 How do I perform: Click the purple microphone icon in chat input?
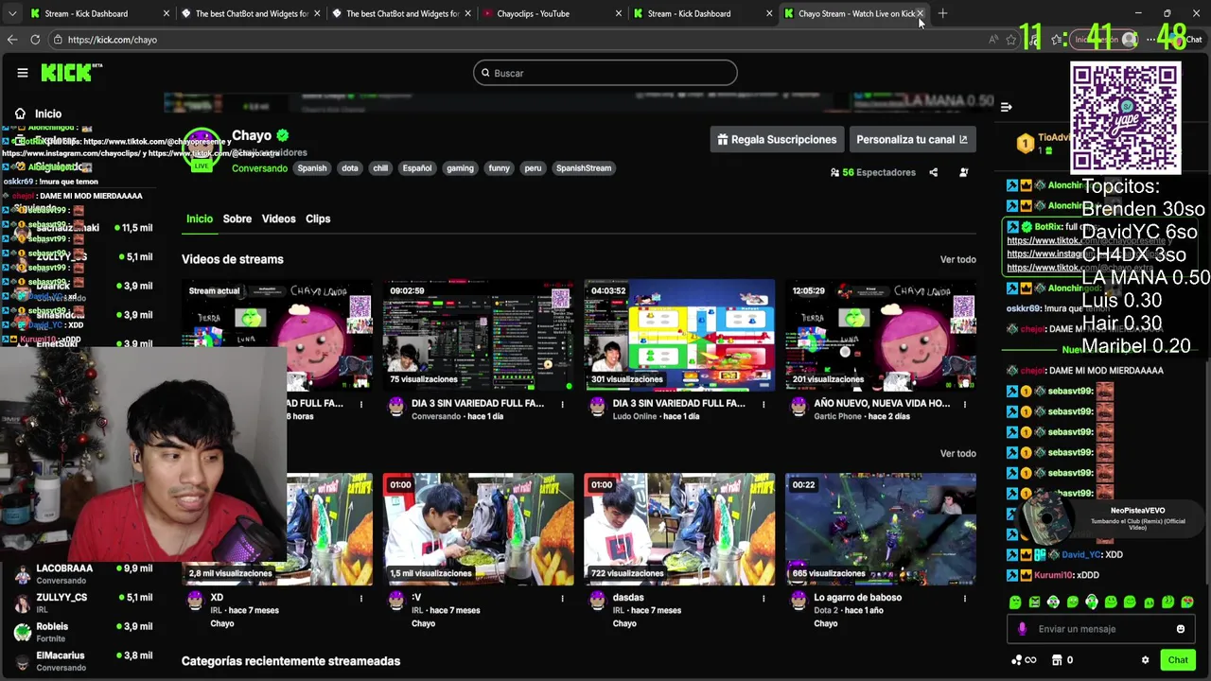[1022, 629]
